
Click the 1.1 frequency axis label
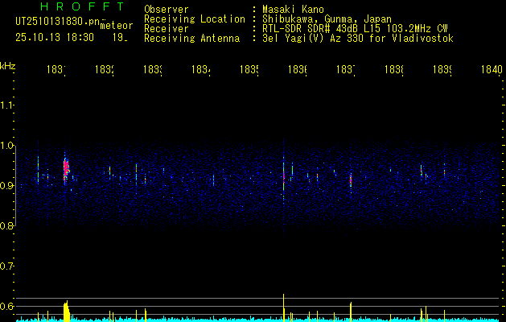click(x=7, y=105)
